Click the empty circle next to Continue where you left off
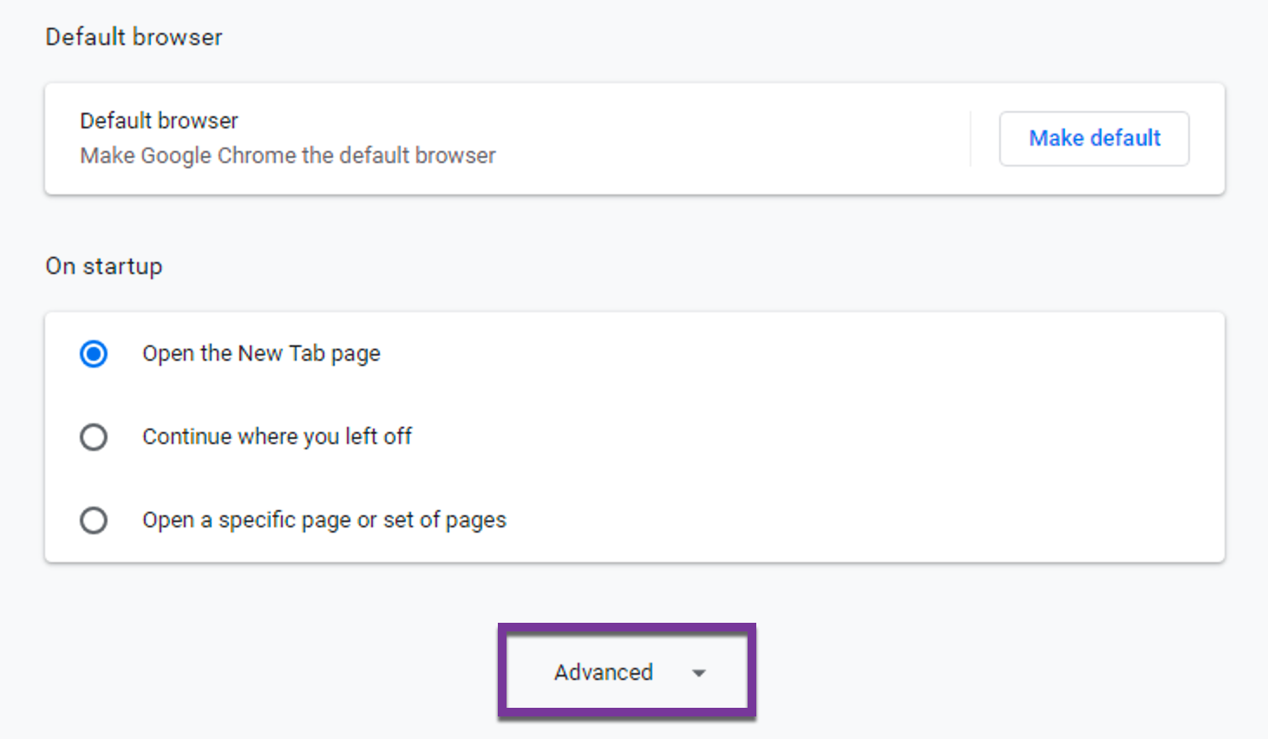The image size is (1268, 739). coord(94,437)
